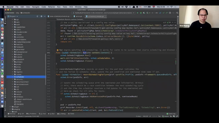Expand the scheduler folder arrow

pyautogui.click(x=12, y=77)
